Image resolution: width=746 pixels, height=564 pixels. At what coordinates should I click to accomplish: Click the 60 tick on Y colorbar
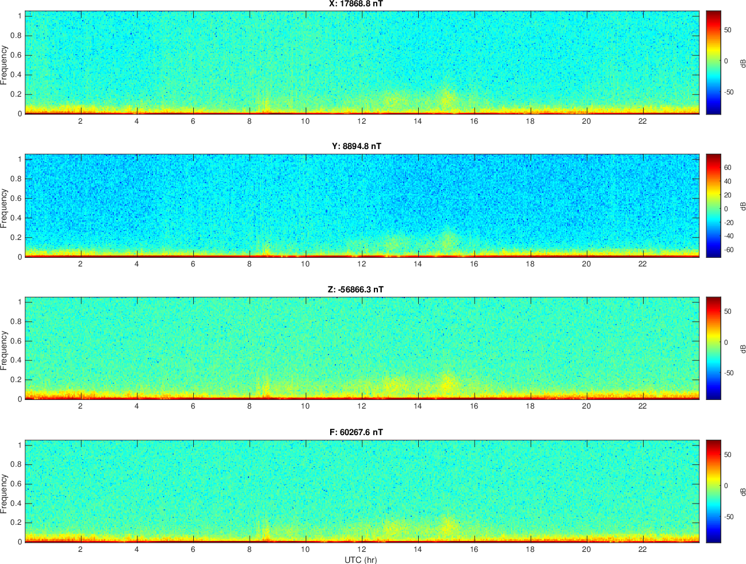728,167
